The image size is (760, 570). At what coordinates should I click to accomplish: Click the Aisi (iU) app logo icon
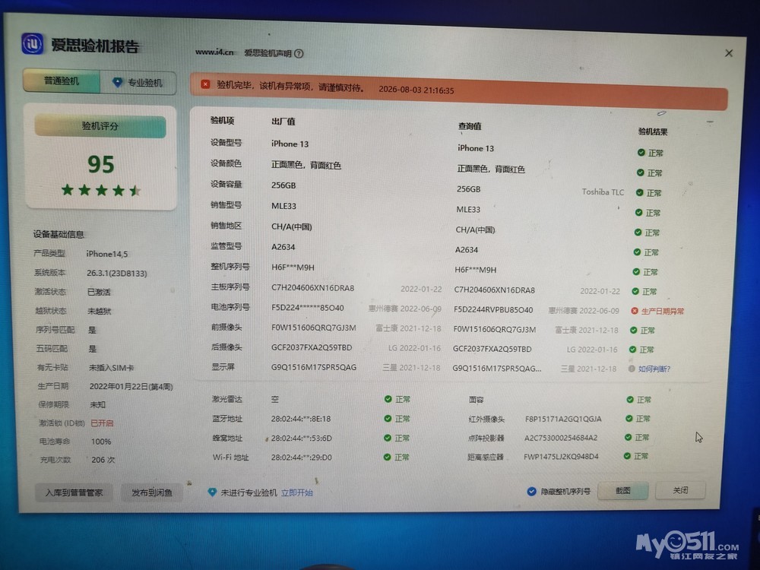33,43
